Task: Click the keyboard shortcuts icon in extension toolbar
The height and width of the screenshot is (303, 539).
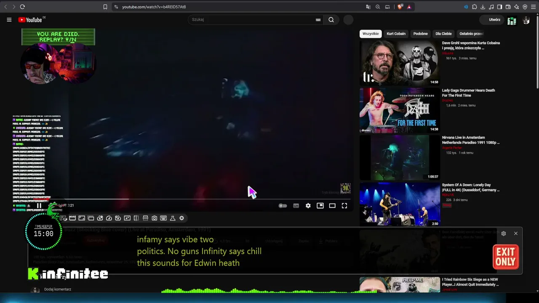Action: (163, 218)
